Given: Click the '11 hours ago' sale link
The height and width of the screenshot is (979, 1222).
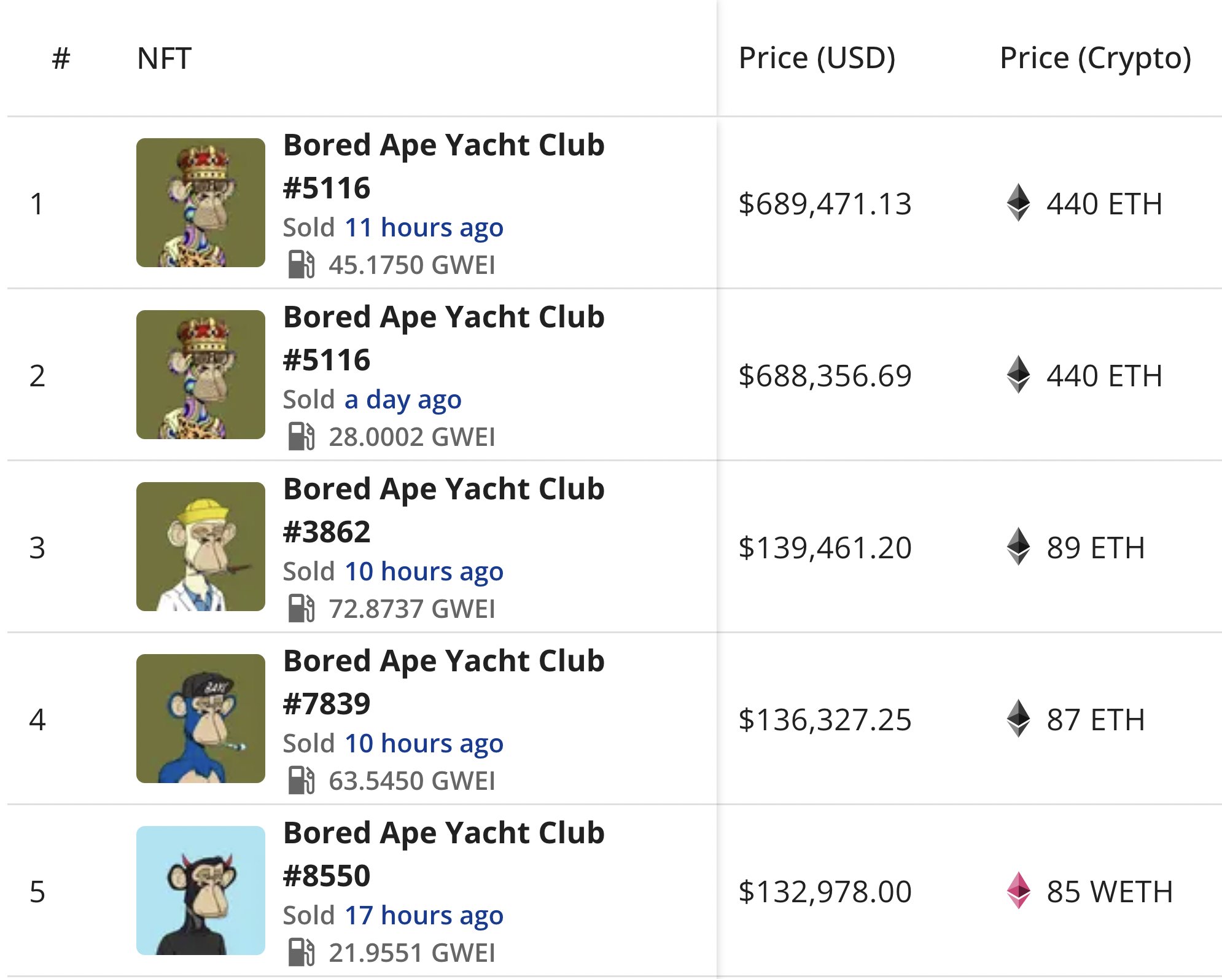Looking at the screenshot, I should [x=424, y=228].
